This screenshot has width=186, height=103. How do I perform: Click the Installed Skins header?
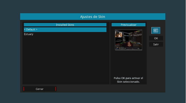point(65,25)
